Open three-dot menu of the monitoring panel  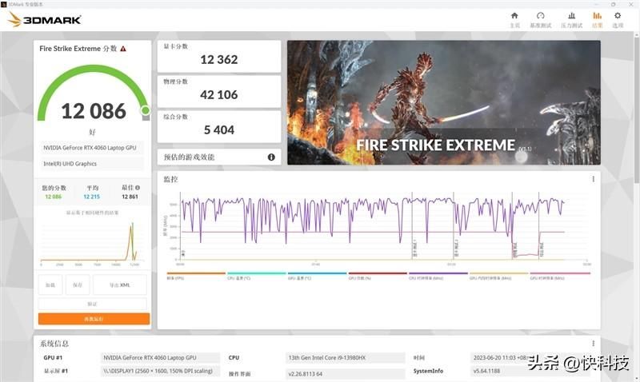(593, 179)
